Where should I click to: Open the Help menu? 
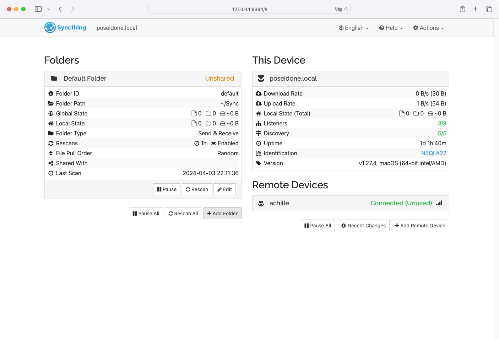point(391,28)
